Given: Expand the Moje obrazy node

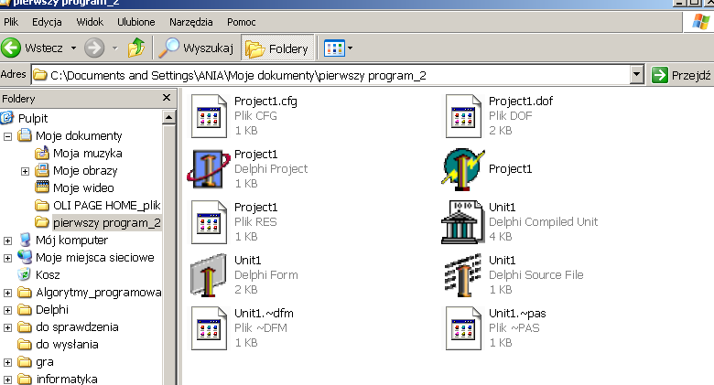Looking at the screenshot, I should [x=25, y=171].
